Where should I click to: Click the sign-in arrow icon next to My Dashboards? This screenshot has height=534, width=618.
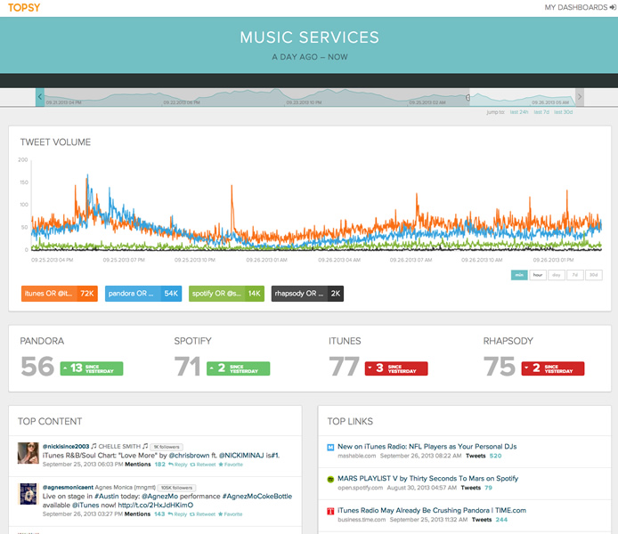613,7
